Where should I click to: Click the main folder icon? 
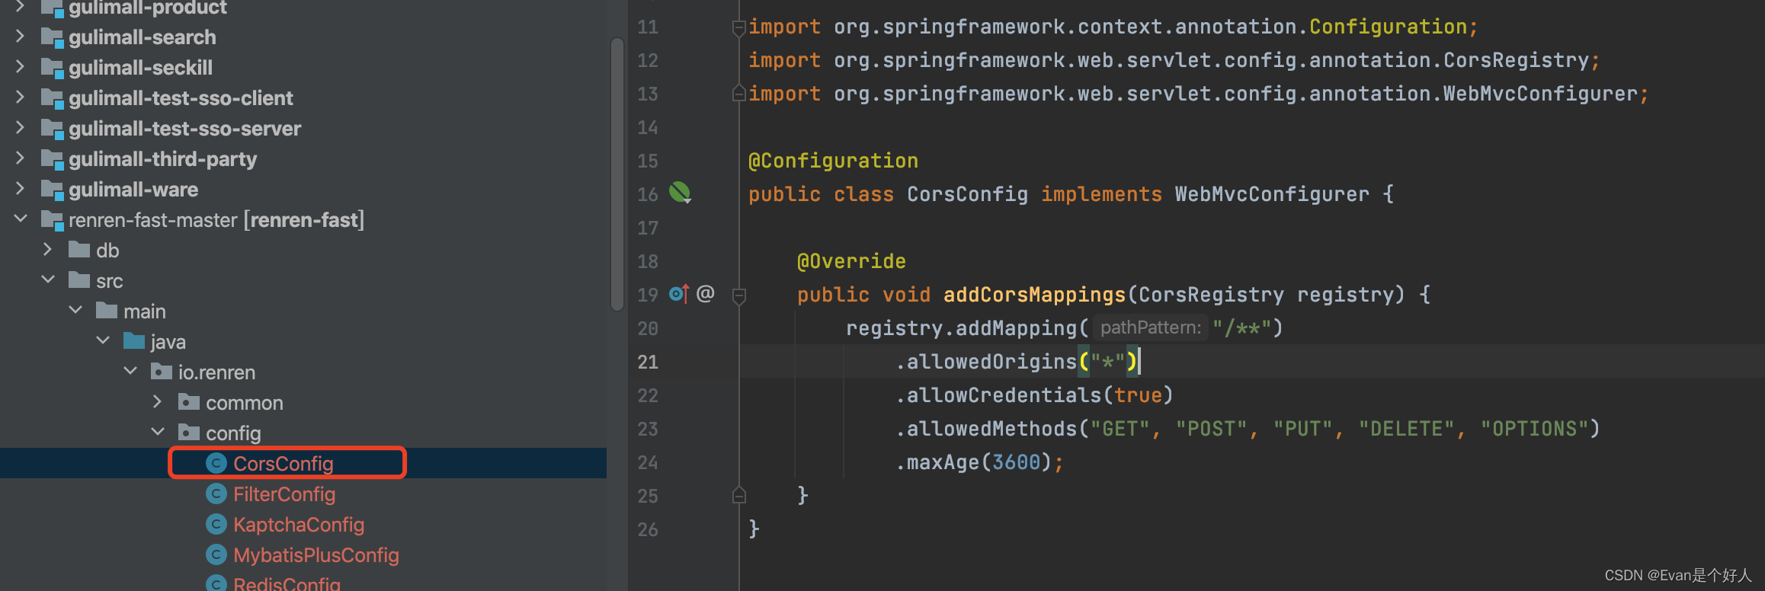[x=107, y=310]
